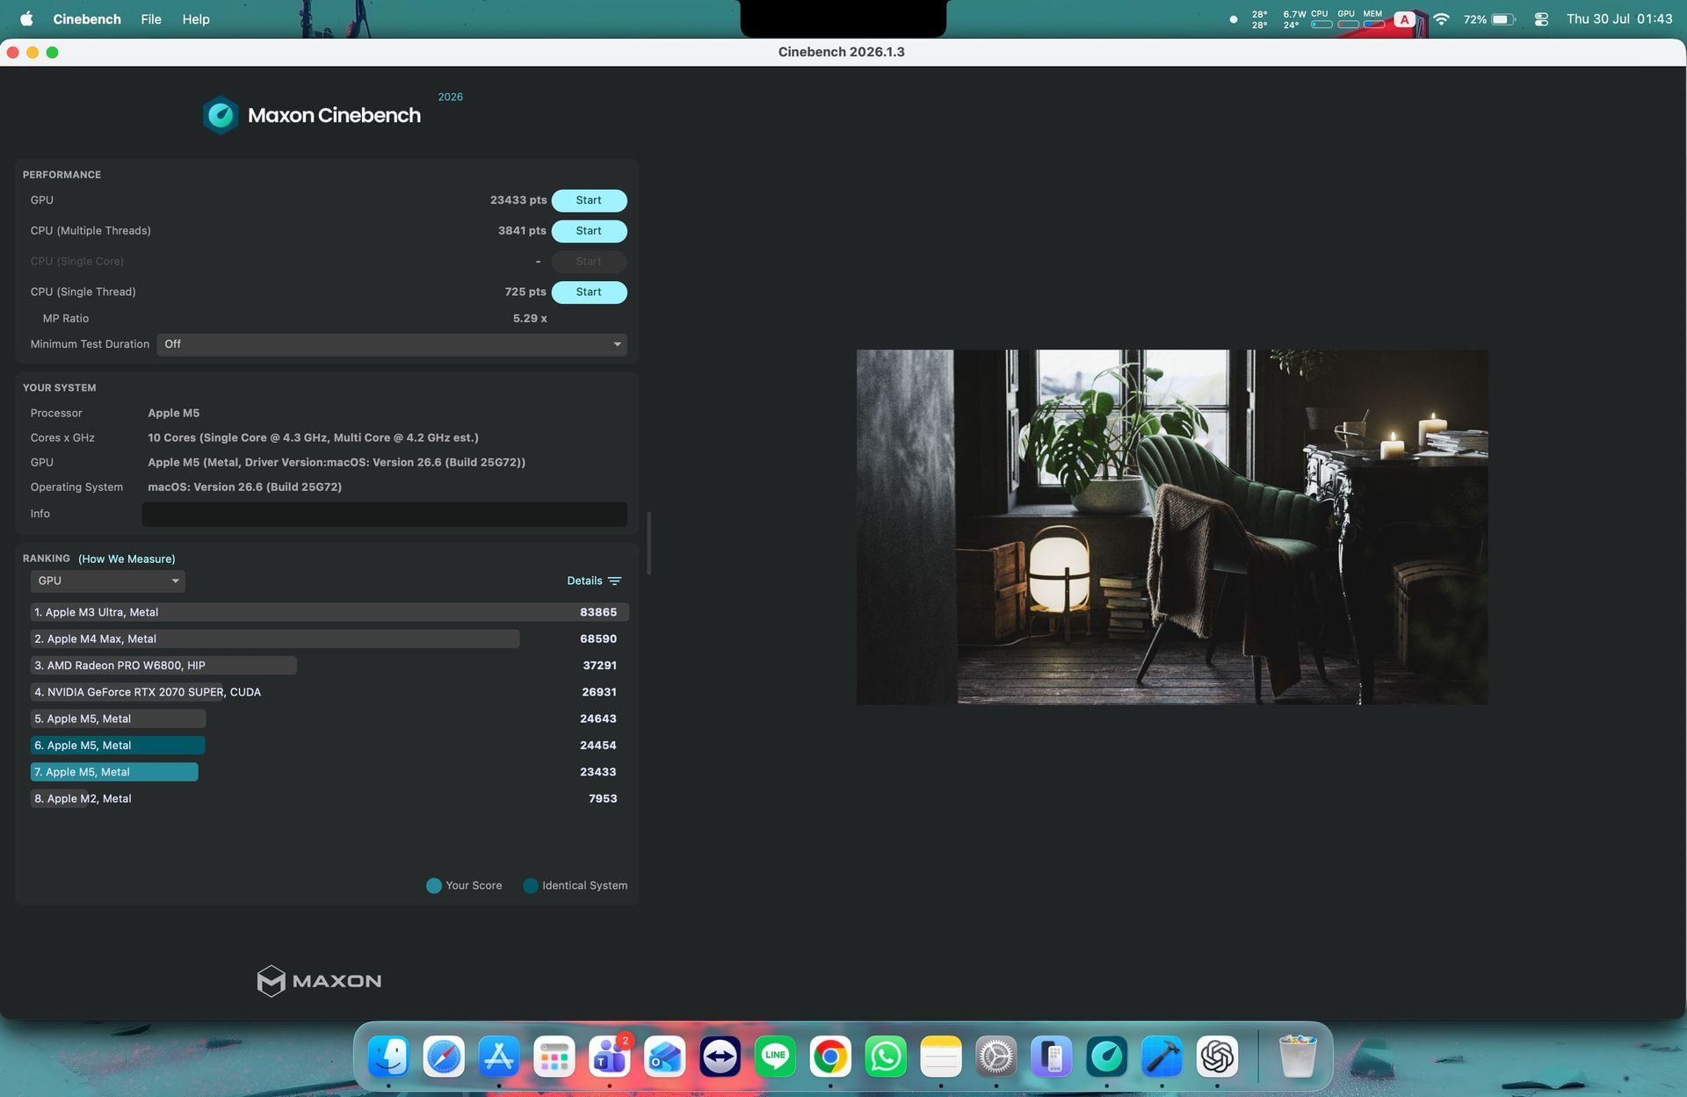Open the 'How We Measure' link
The image size is (1687, 1097).
pyautogui.click(x=127, y=559)
